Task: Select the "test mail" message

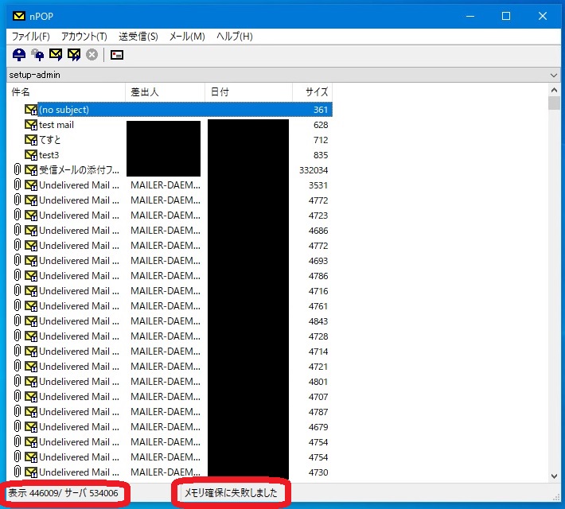Action: [x=56, y=125]
